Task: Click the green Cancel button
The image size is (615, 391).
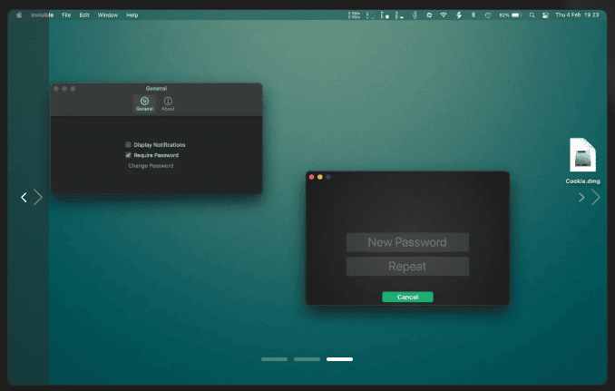Action: tap(407, 297)
